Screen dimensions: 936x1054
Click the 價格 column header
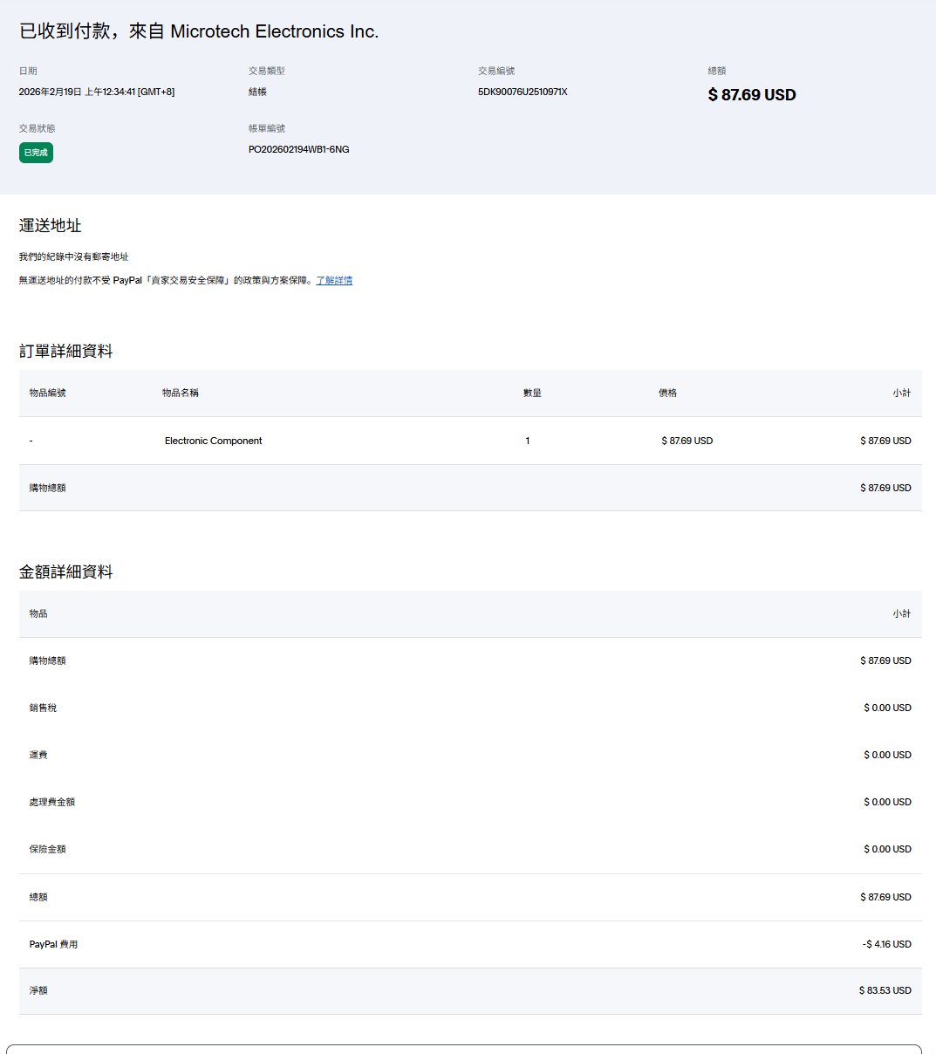[667, 393]
